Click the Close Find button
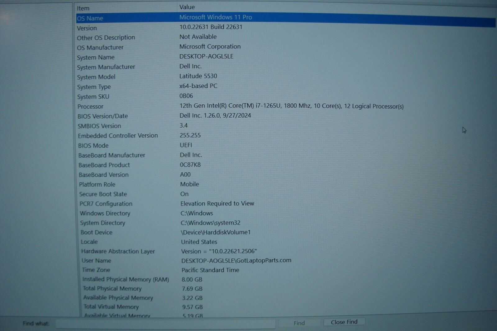The width and height of the screenshot is (497, 331). pyautogui.click(x=344, y=322)
